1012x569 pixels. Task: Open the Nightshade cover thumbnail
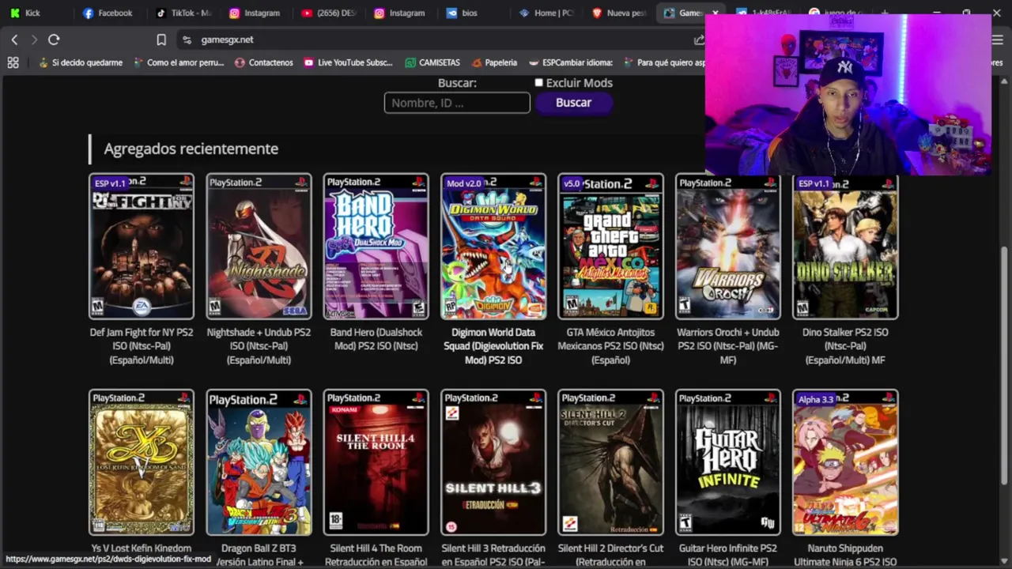pyautogui.click(x=259, y=247)
